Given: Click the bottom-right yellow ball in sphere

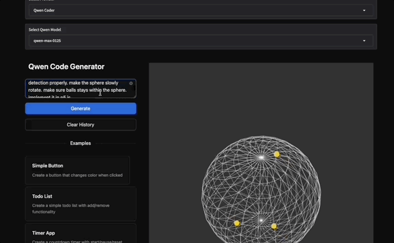Looking at the screenshot, I should (274, 227).
